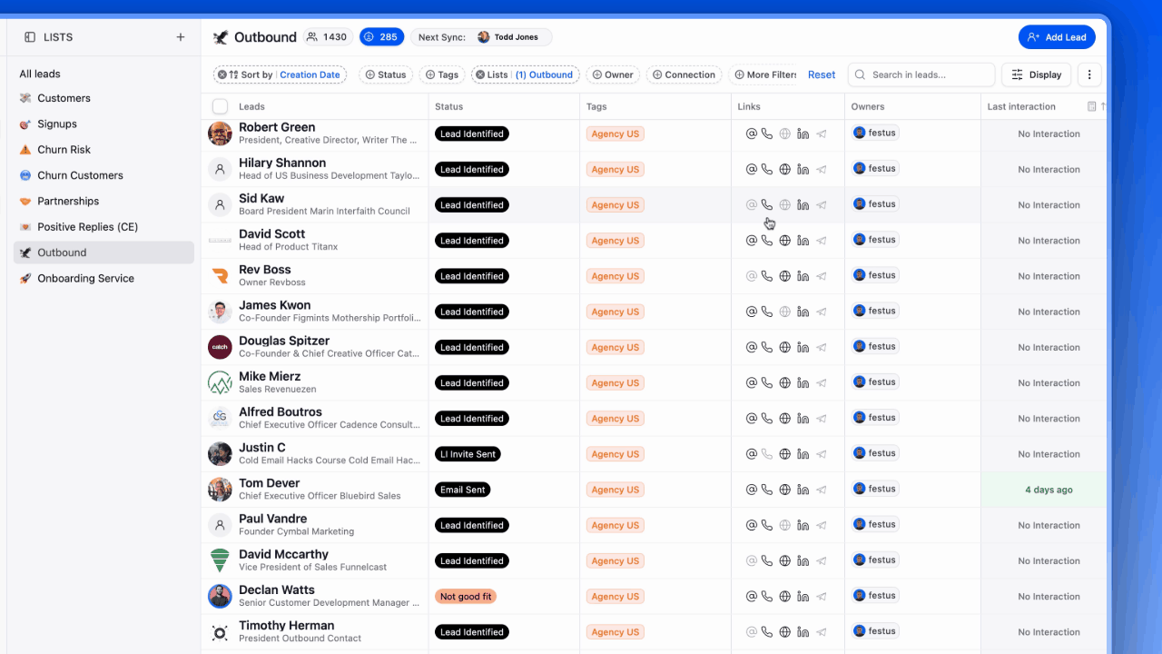Open website globe icon for Mike Mierz

coord(785,383)
